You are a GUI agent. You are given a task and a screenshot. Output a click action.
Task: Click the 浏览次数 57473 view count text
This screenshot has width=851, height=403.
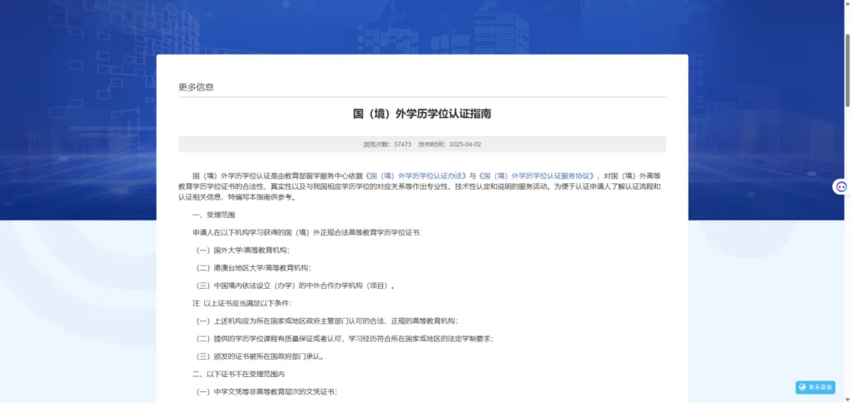387,145
